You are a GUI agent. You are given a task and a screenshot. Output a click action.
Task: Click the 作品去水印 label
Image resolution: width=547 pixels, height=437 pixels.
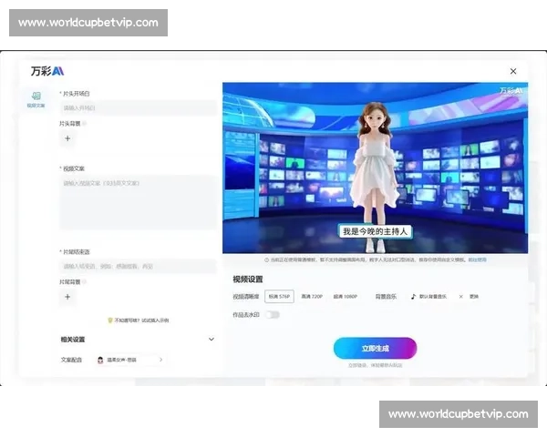coord(246,315)
